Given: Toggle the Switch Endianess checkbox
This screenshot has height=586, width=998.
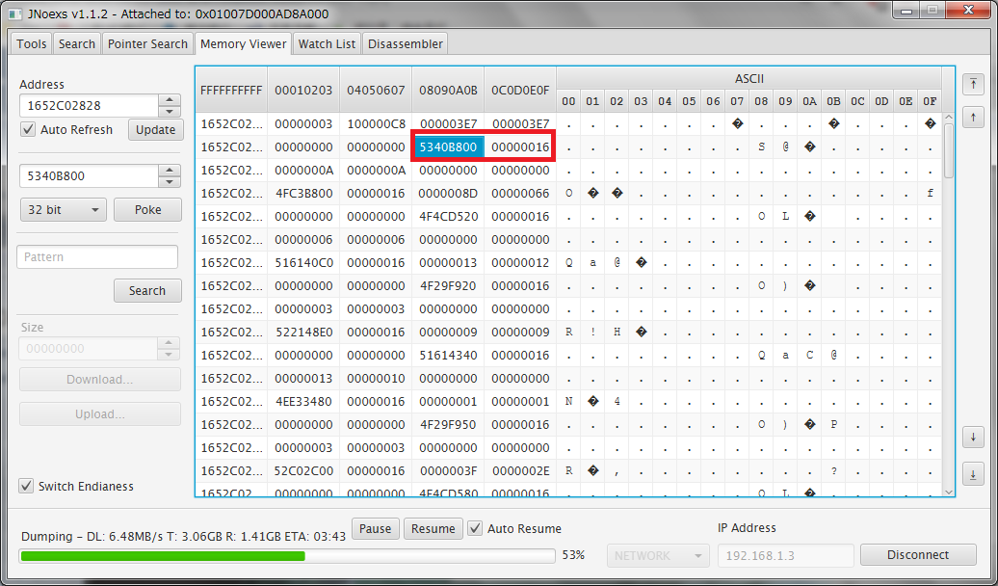Looking at the screenshot, I should 26,486.
